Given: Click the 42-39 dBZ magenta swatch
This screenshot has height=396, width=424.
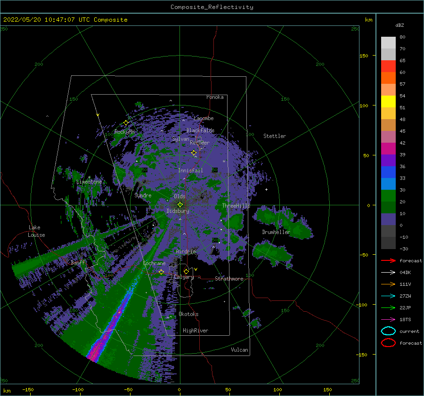Looking at the screenshot, I should (388, 149).
